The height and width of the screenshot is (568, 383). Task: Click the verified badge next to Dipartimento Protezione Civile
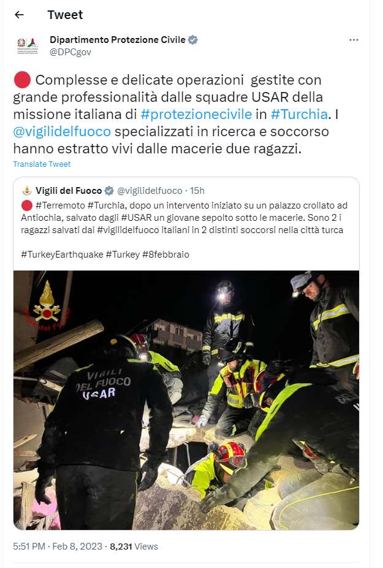click(193, 40)
